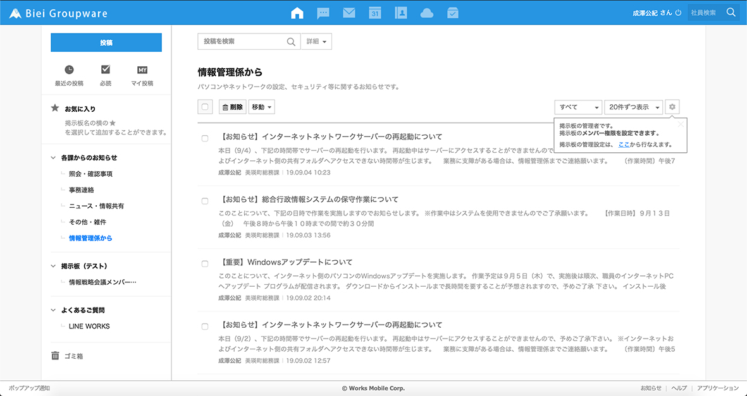Check the 総合行政情報システム post checkbox
The image size is (747, 396).
point(205,201)
